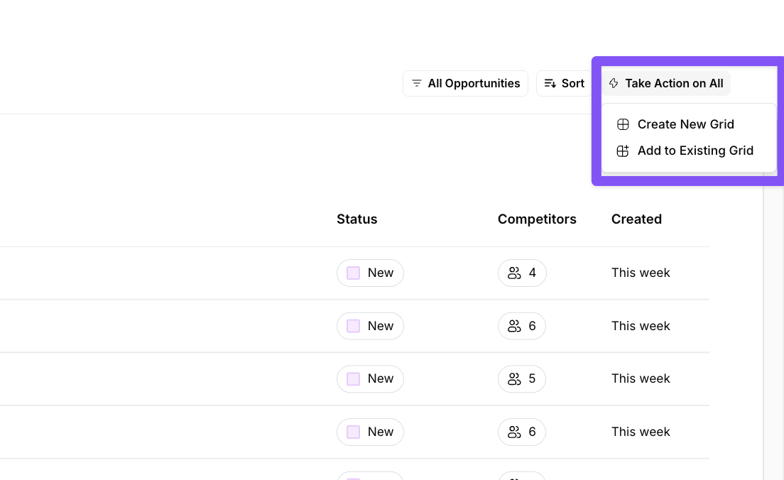Click the vertical scrollbar on the right edge
Image resolution: width=784 pixels, height=480 pixels.
pos(773,320)
